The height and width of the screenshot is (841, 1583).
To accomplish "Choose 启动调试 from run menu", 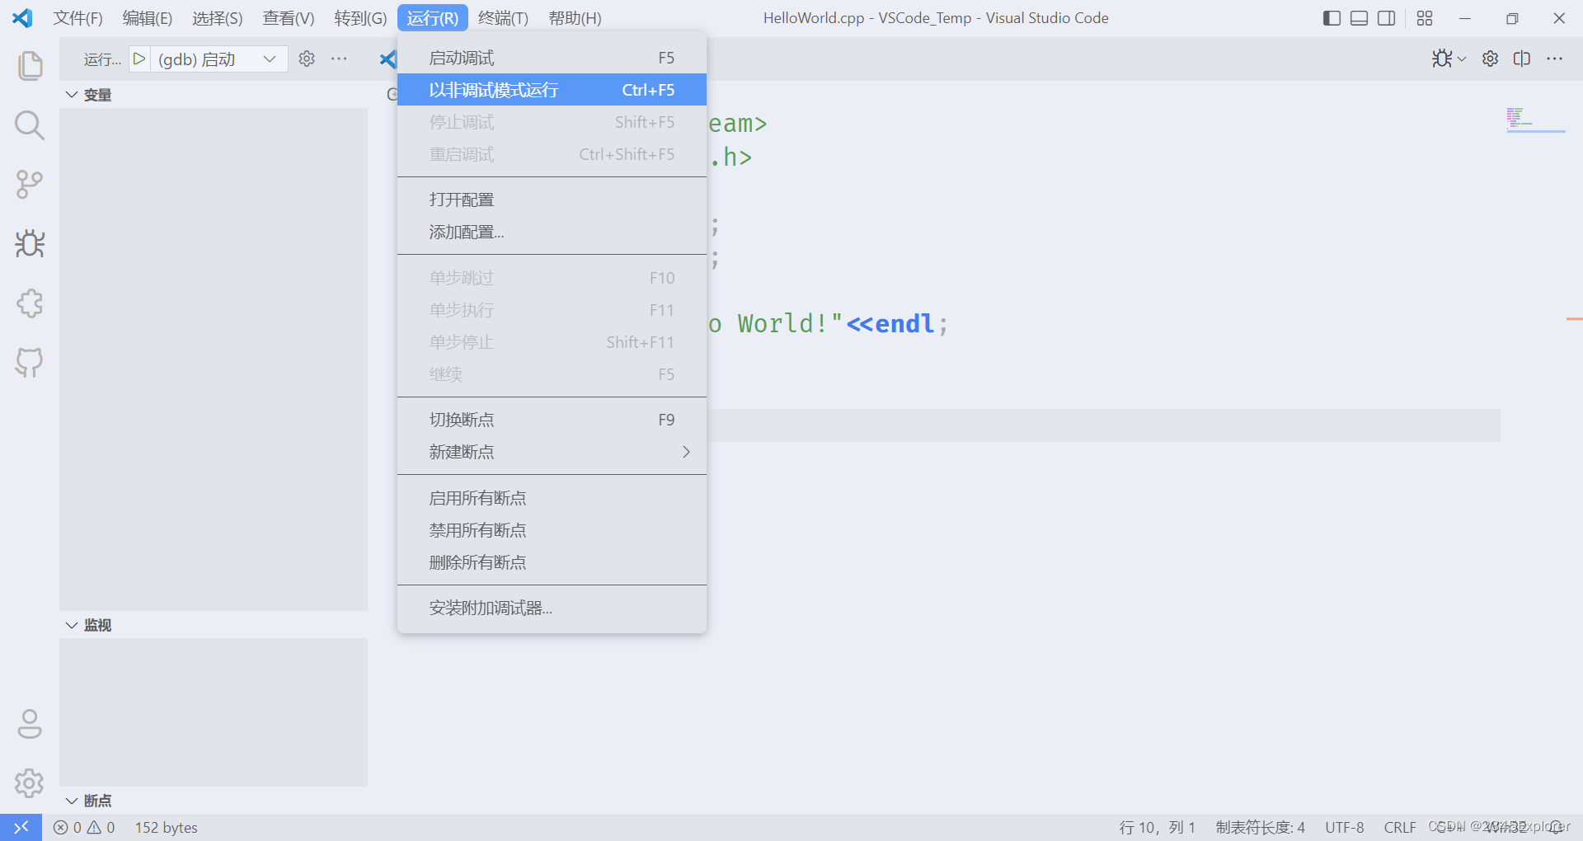I will click(x=552, y=58).
